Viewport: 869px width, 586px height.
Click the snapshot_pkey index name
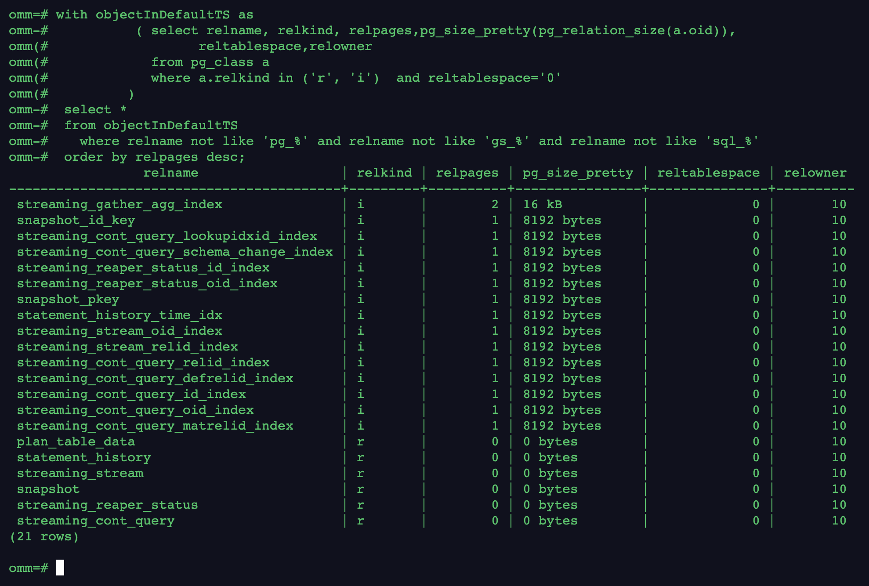coord(68,300)
